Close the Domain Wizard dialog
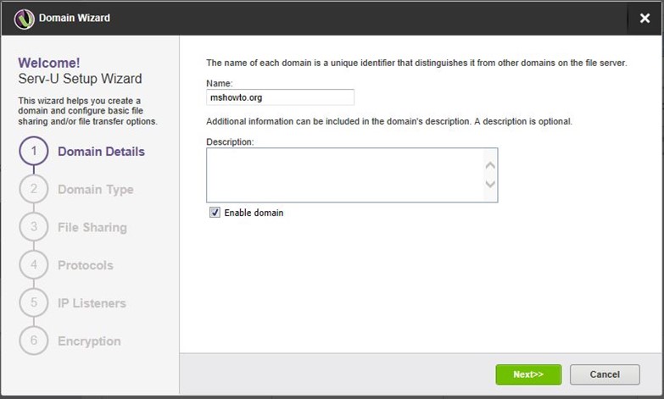This screenshot has height=399, width=664. (x=644, y=18)
